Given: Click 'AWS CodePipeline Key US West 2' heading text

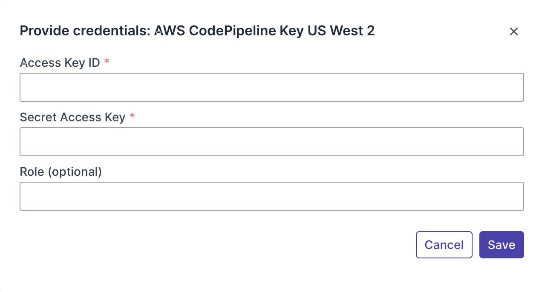Looking at the screenshot, I should coord(264,31).
